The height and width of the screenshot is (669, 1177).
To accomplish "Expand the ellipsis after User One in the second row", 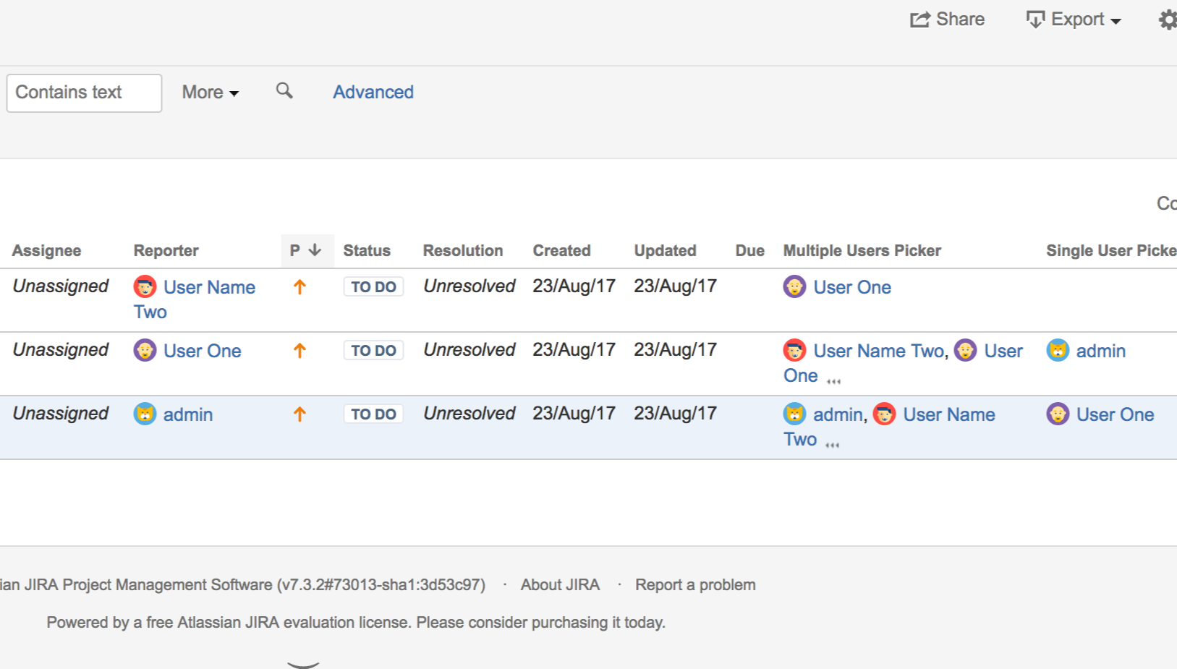I will [833, 380].
